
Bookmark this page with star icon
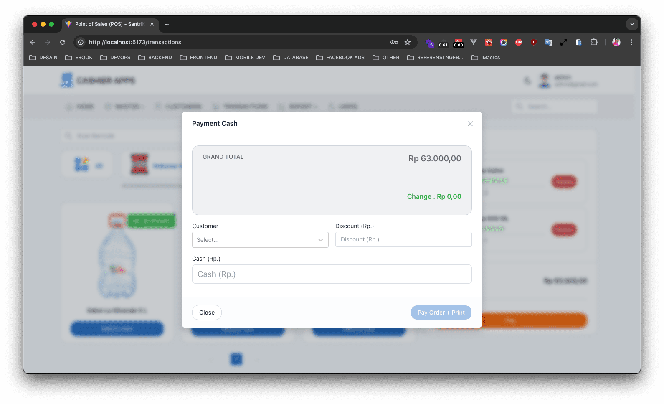408,42
